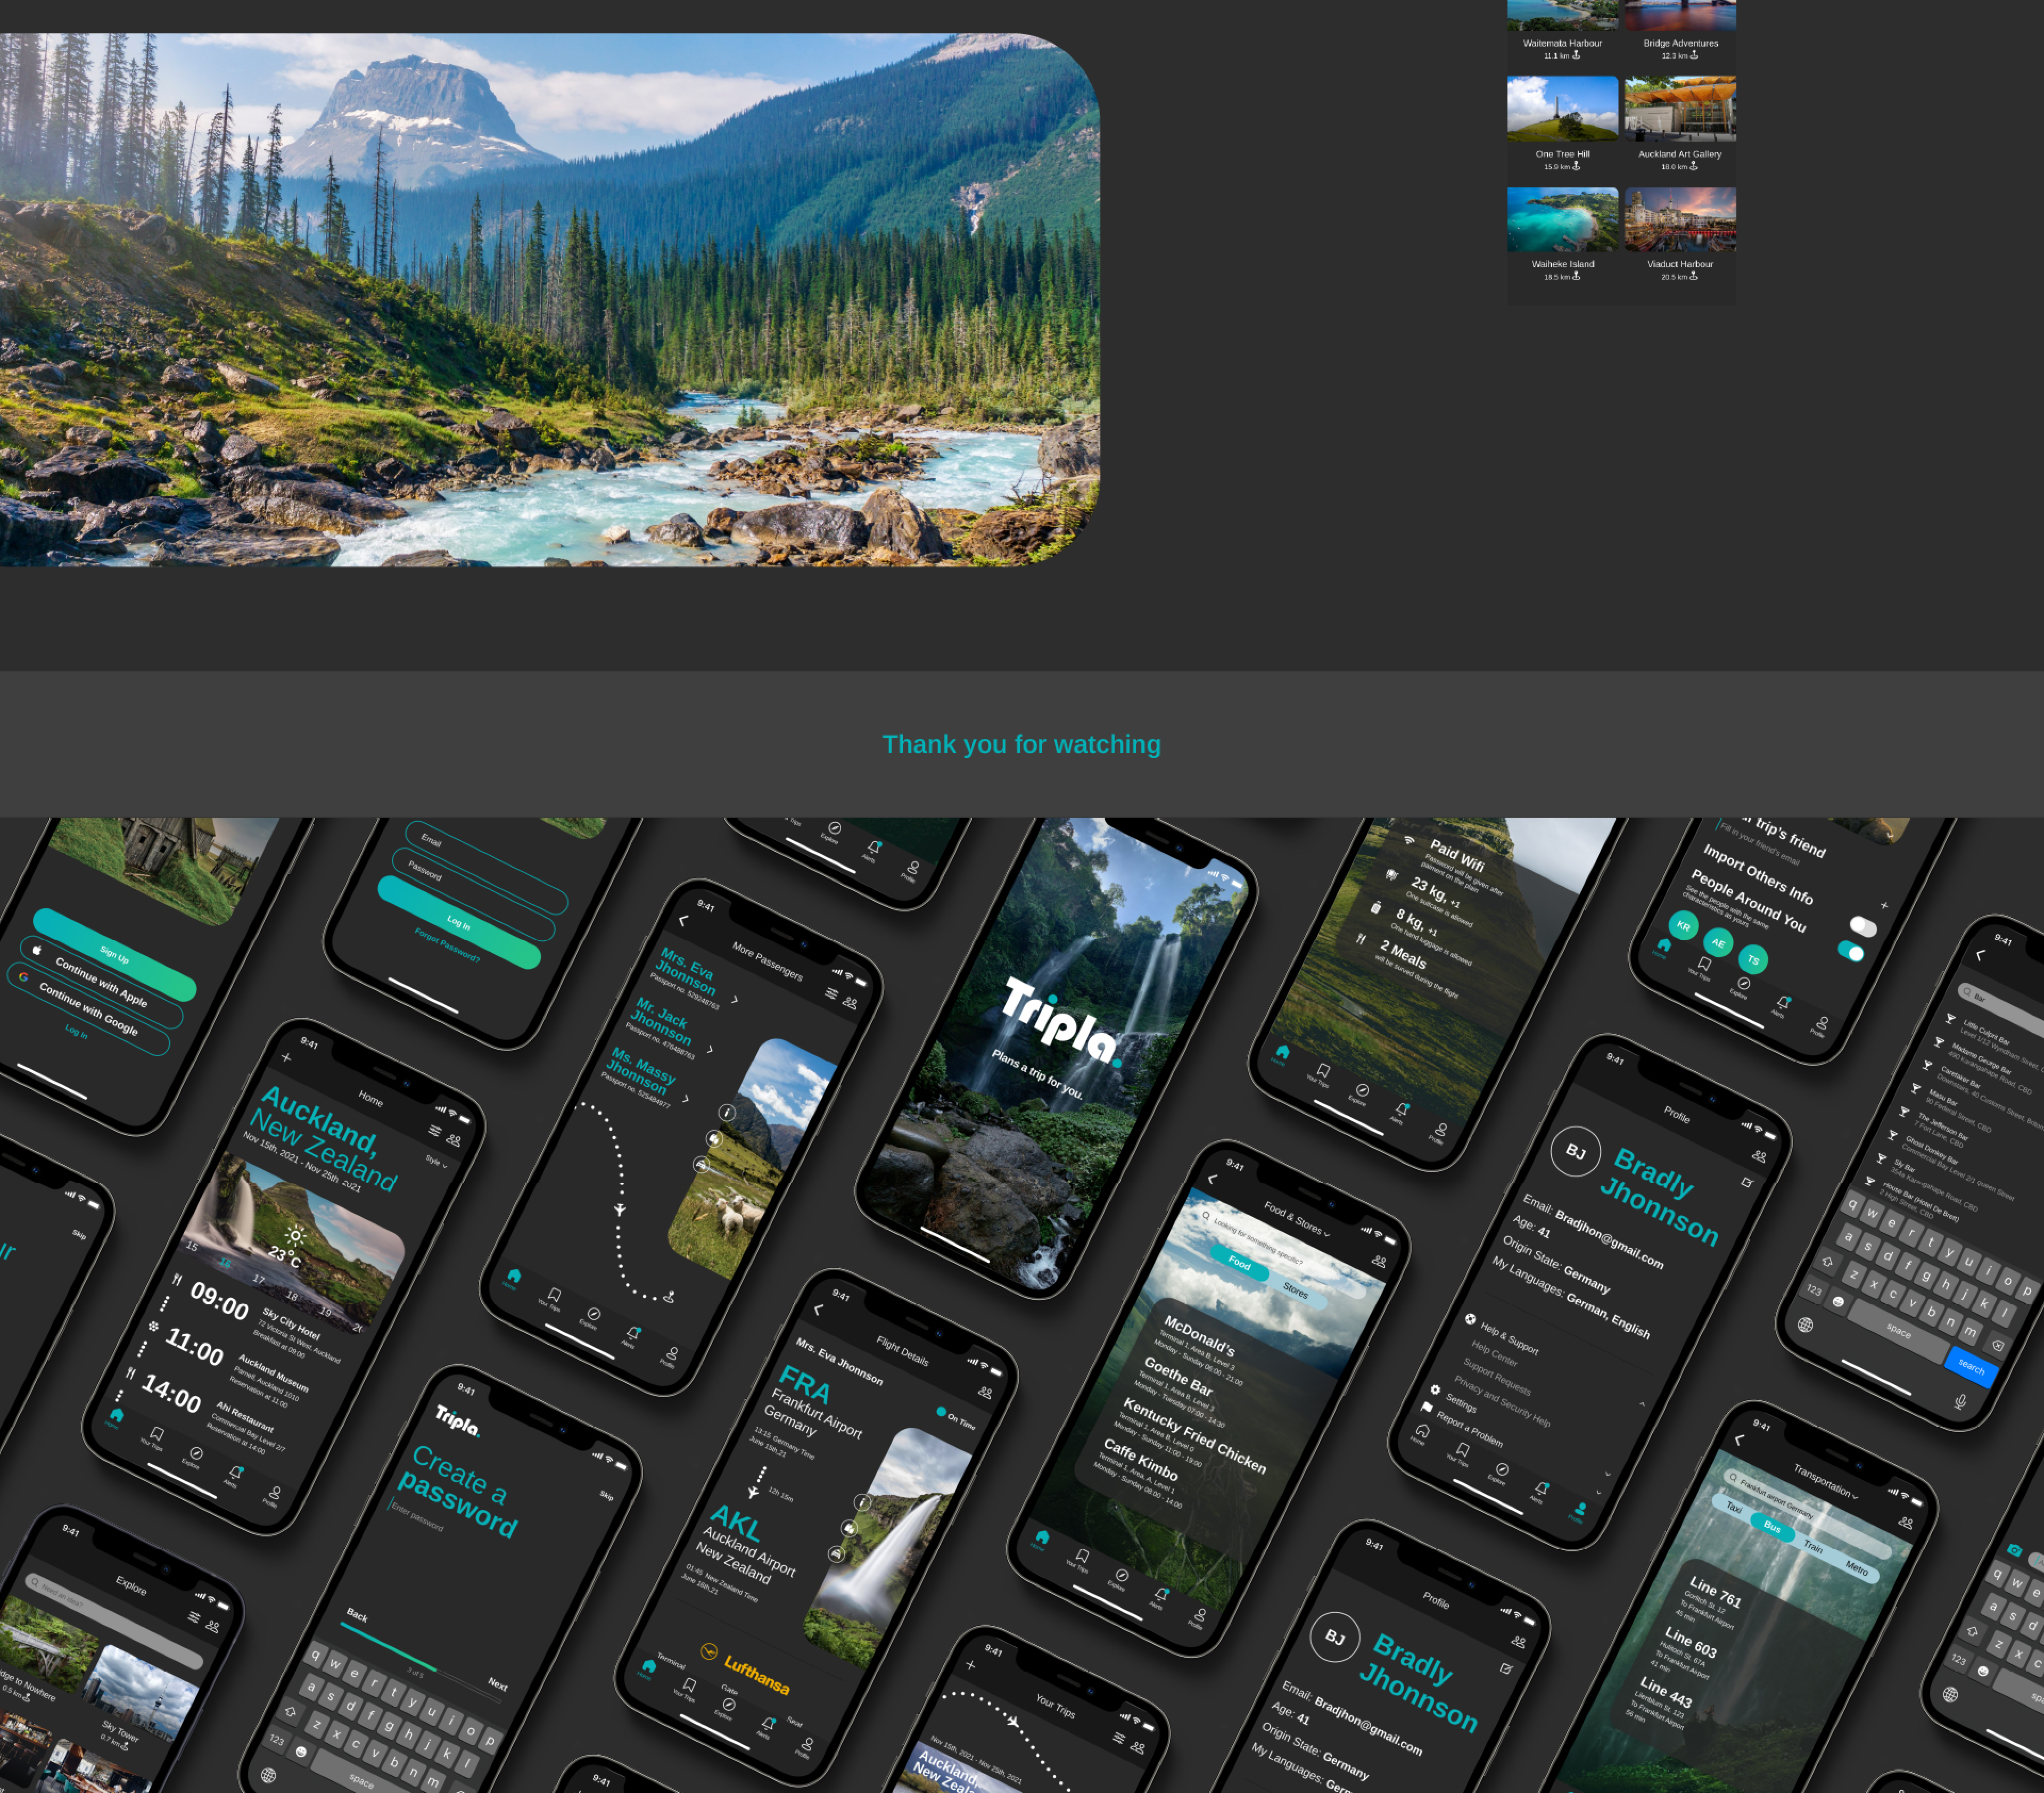Tap Continue with Google

click(x=88, y=1009)
